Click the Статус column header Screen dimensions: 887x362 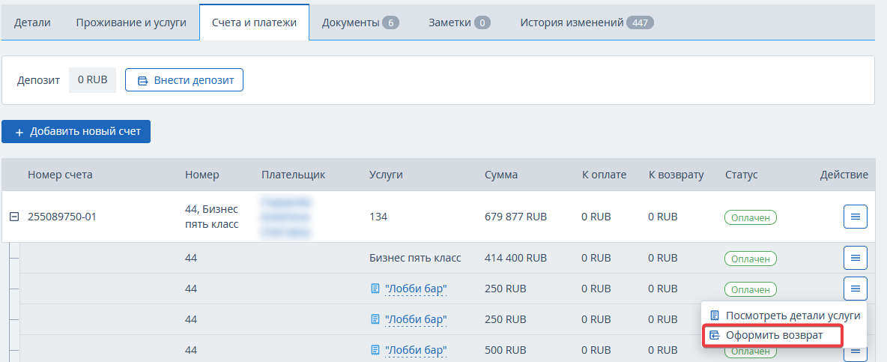point(741,175)
